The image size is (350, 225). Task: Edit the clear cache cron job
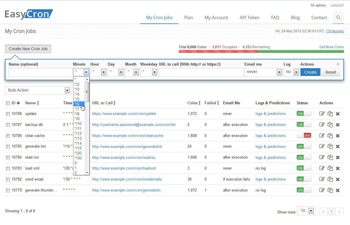tap(322, 135)
